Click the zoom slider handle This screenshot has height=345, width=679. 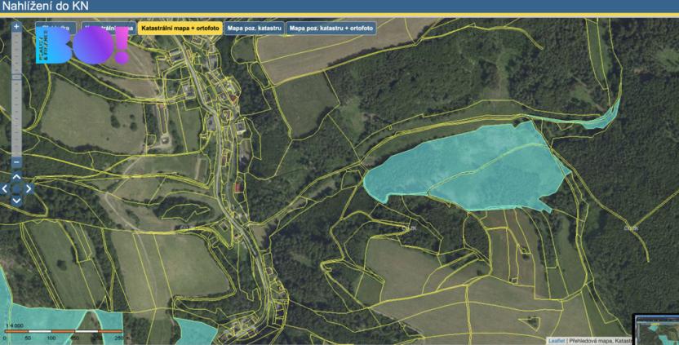point(16,76)
